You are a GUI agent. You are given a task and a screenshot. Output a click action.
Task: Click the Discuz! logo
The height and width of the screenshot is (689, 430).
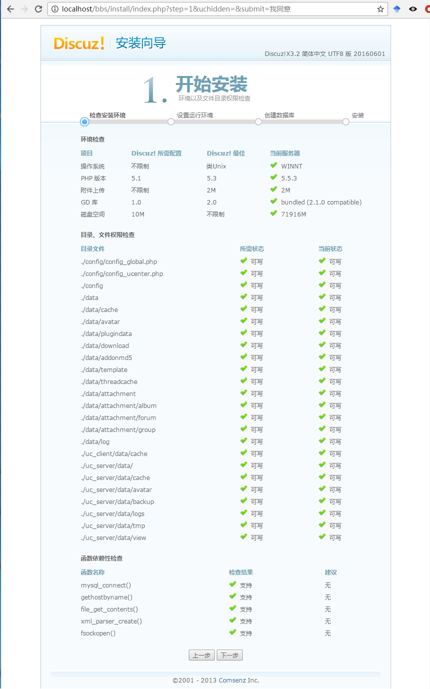78,43
